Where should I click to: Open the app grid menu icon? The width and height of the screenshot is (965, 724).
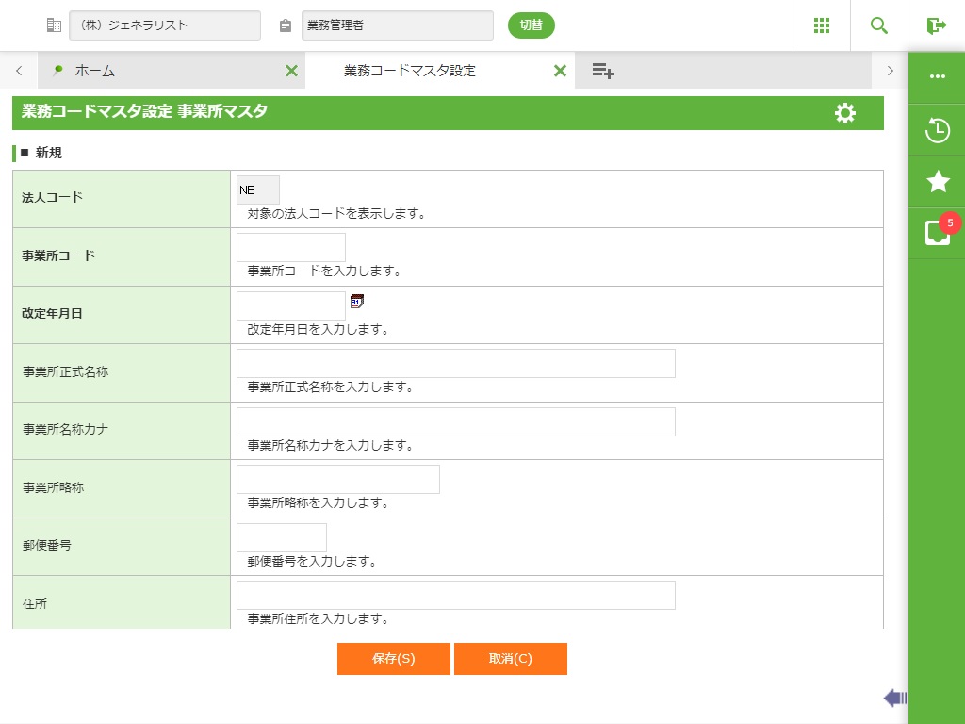tap(822, 25)
